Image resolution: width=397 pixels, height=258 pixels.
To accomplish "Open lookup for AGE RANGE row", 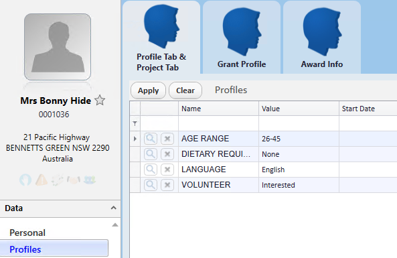I will (151, 139).
